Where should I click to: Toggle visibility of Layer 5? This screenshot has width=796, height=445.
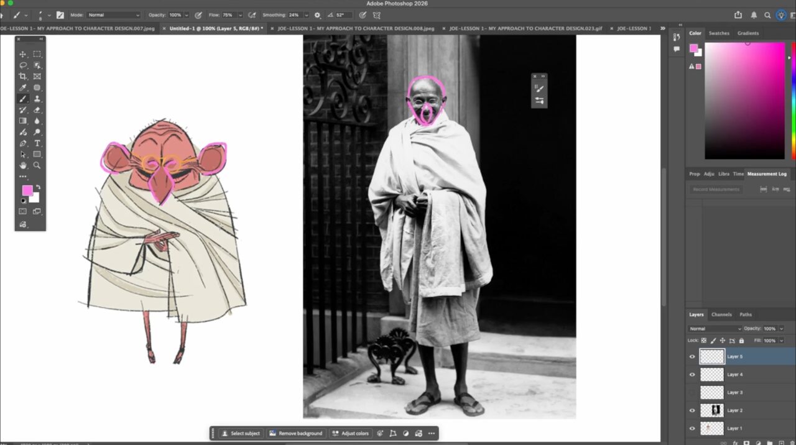[692, 357]
